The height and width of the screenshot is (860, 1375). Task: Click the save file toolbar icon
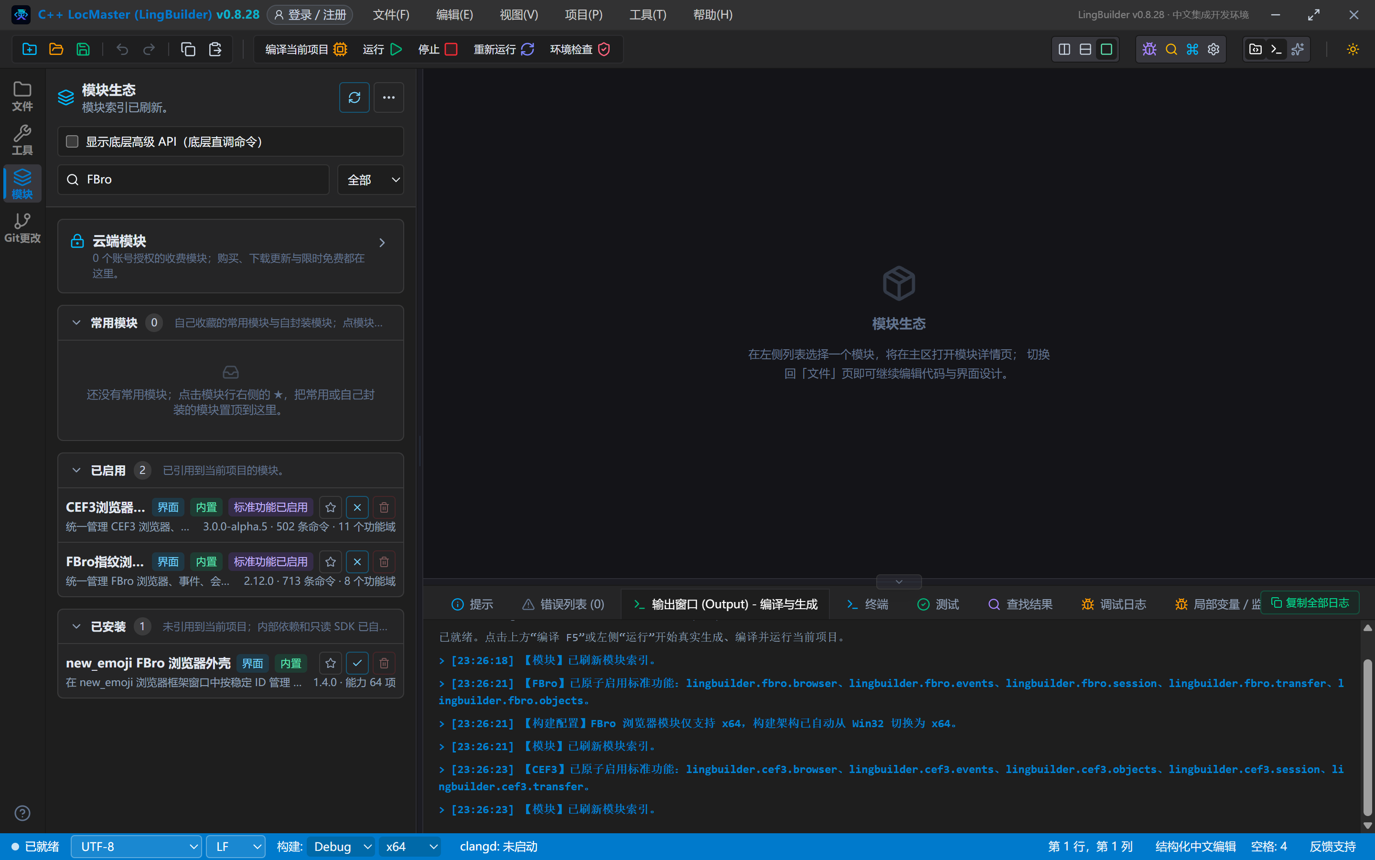pos(83,50)
